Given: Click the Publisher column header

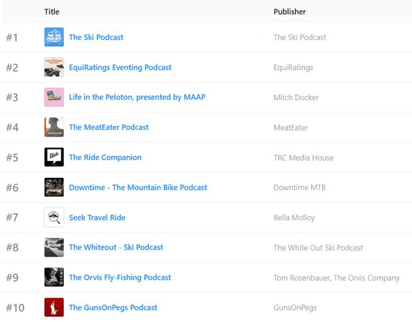Looking at the screenshot, I should [289, 11].
